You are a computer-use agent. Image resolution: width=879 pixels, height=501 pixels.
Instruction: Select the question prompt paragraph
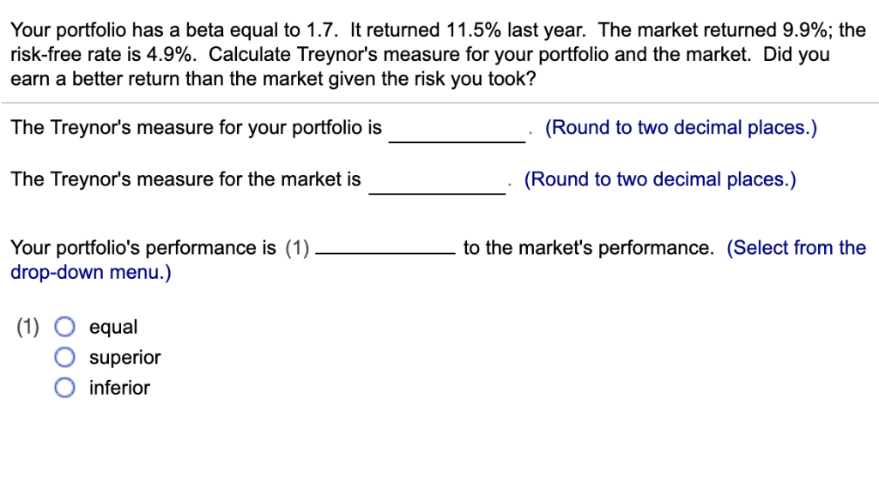tap(429, 53)
